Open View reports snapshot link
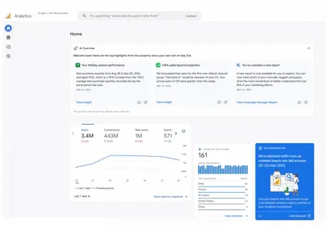Viewport: 326px width, 244px height. click(171, 196)
